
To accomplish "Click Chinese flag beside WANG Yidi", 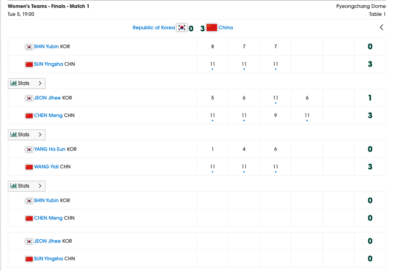I will (x=29, y=167).
